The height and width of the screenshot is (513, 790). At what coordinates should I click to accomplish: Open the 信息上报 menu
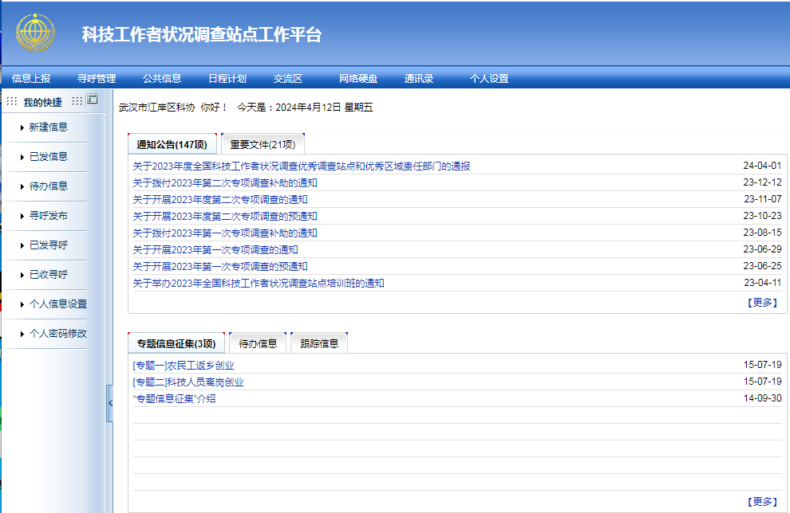(31, 78)
